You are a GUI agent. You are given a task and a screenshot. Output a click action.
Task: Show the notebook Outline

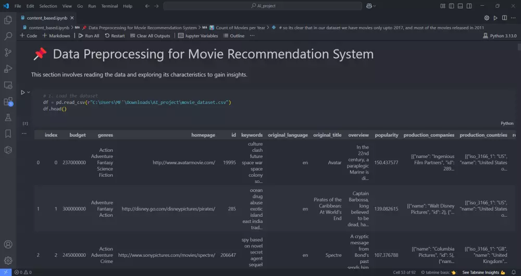[234, 36]
